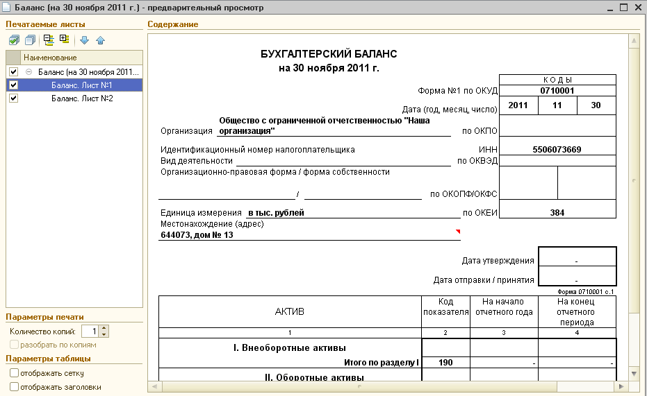Click the АКТИВ table header cell
647x396 pixels.
[290, 311]
